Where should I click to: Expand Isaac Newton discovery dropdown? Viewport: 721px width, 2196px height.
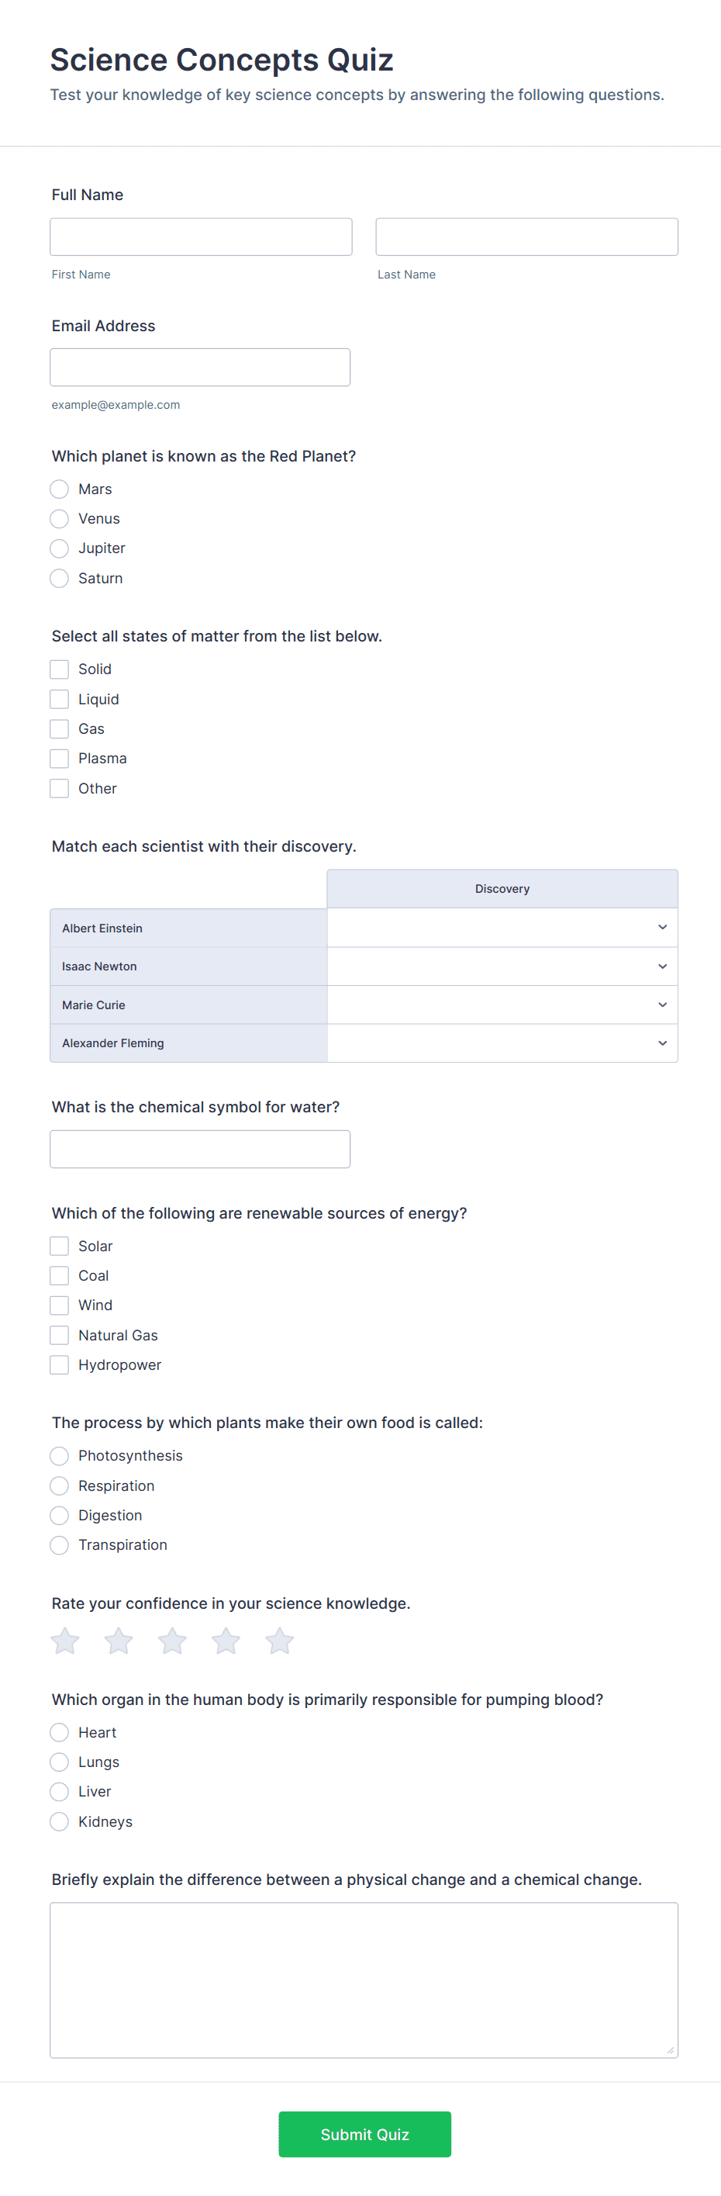point(502,967)
